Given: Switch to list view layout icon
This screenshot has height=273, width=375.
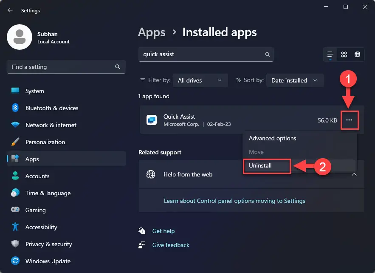Looking at the screenshot, I should point(330,54).
